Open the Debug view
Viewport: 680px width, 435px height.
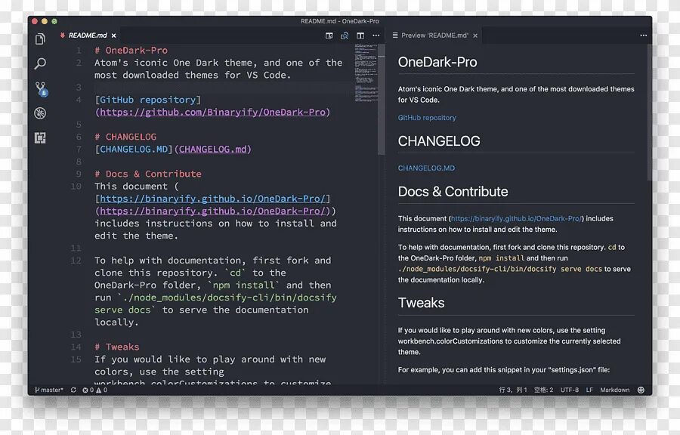(x=40, y=113)
